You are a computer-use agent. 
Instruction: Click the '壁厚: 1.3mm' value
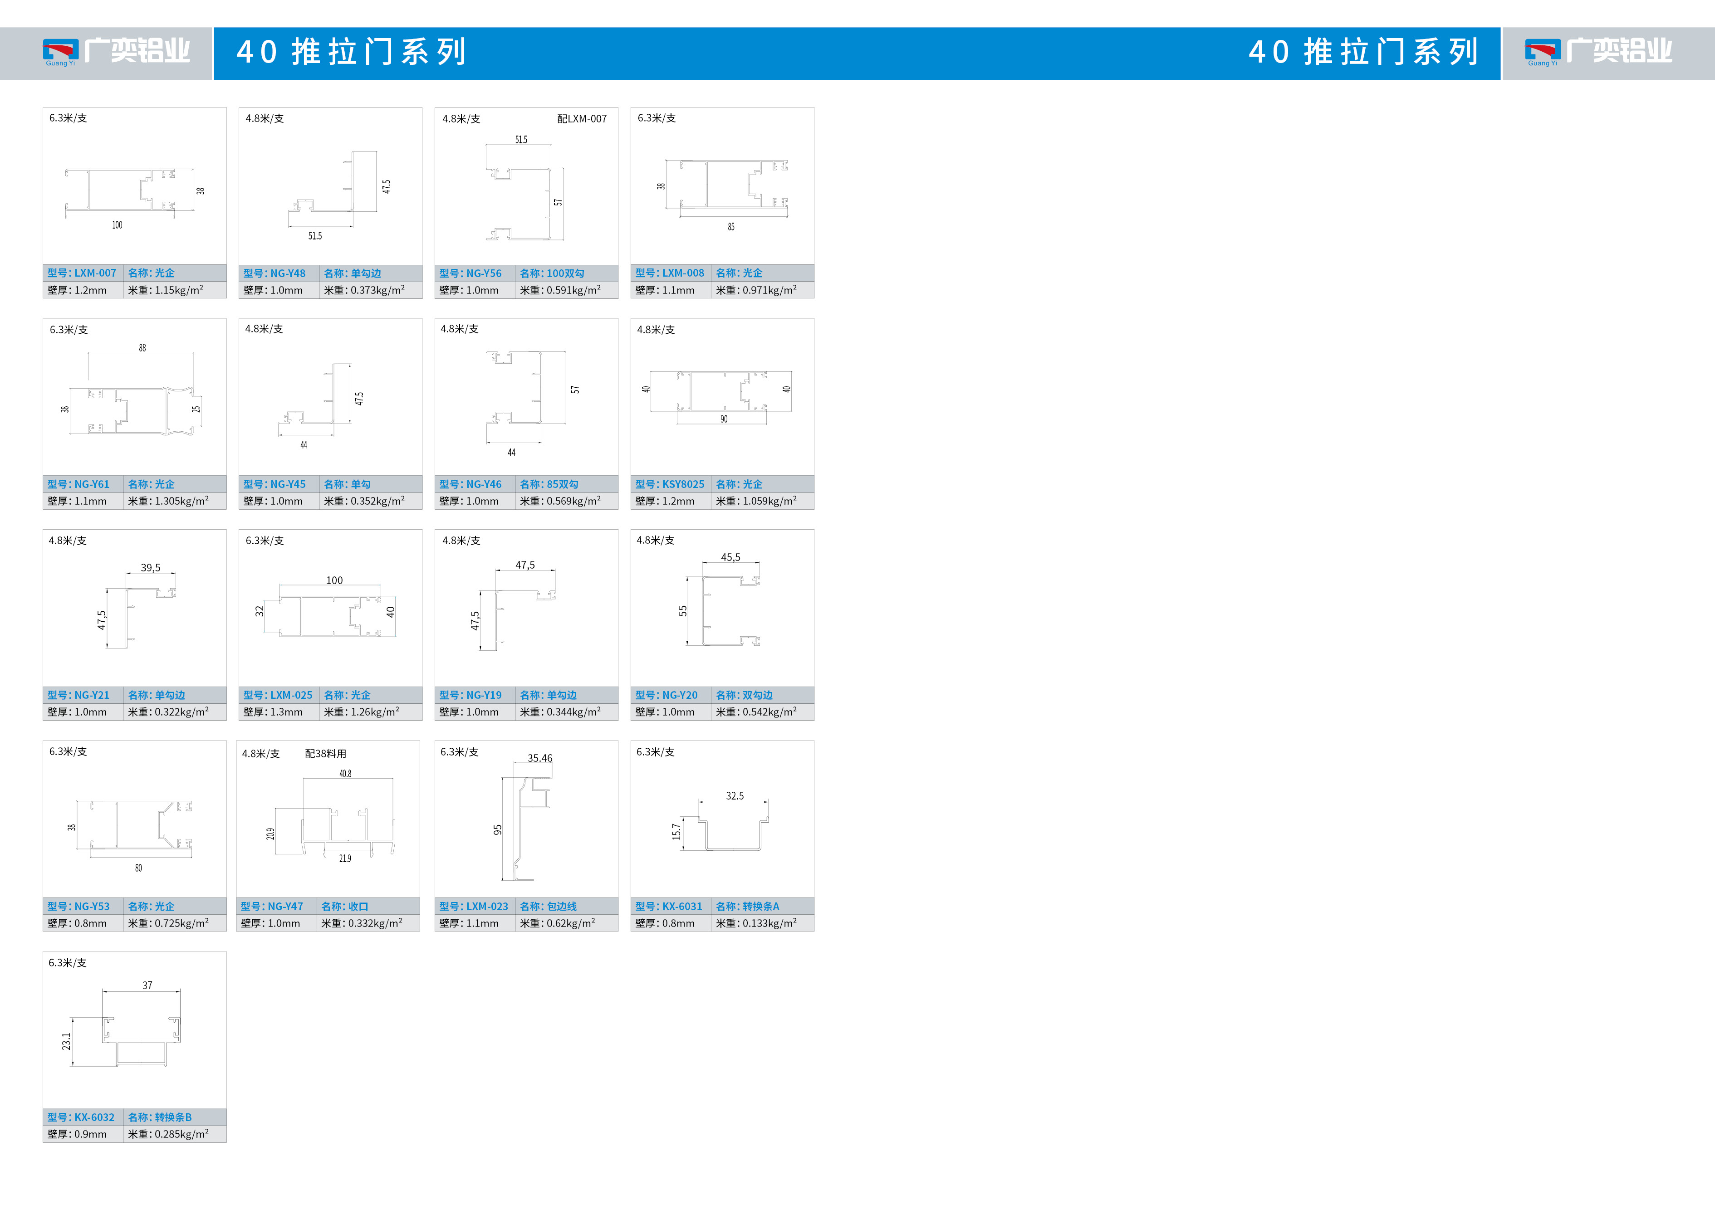click(x=273, y=712)
